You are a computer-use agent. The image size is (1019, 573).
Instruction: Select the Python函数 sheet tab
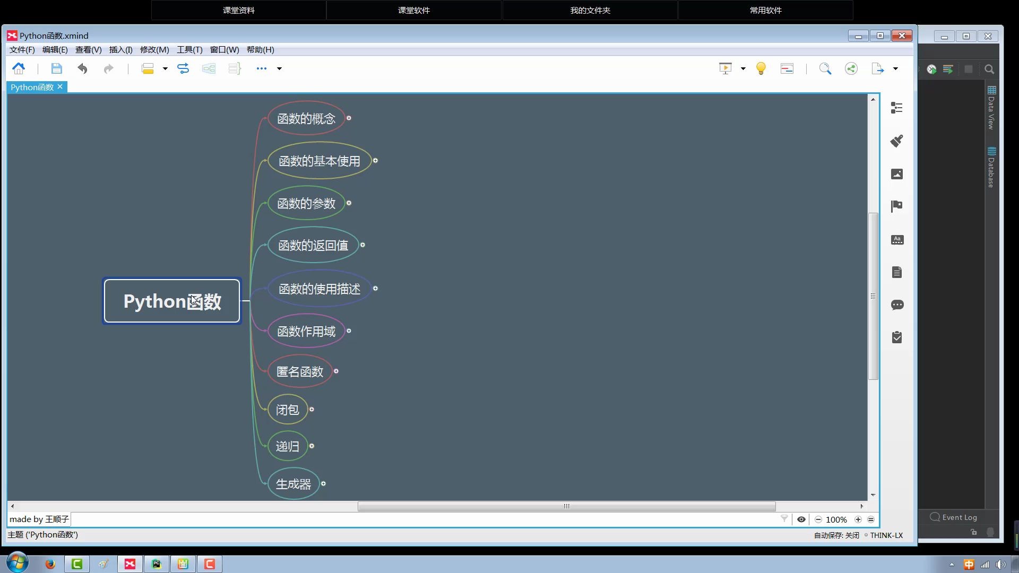tap(32, 87)
